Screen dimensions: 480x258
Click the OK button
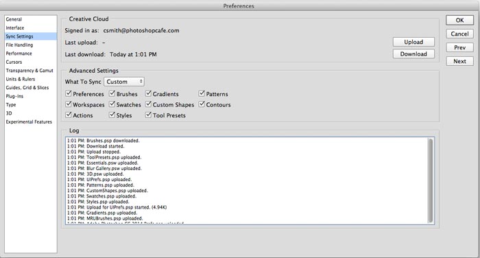(459, 20)
